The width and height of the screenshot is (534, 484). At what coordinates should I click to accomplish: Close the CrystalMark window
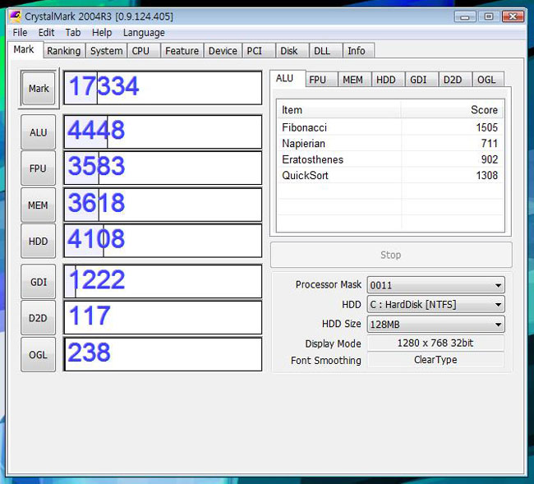pos(513,16)
